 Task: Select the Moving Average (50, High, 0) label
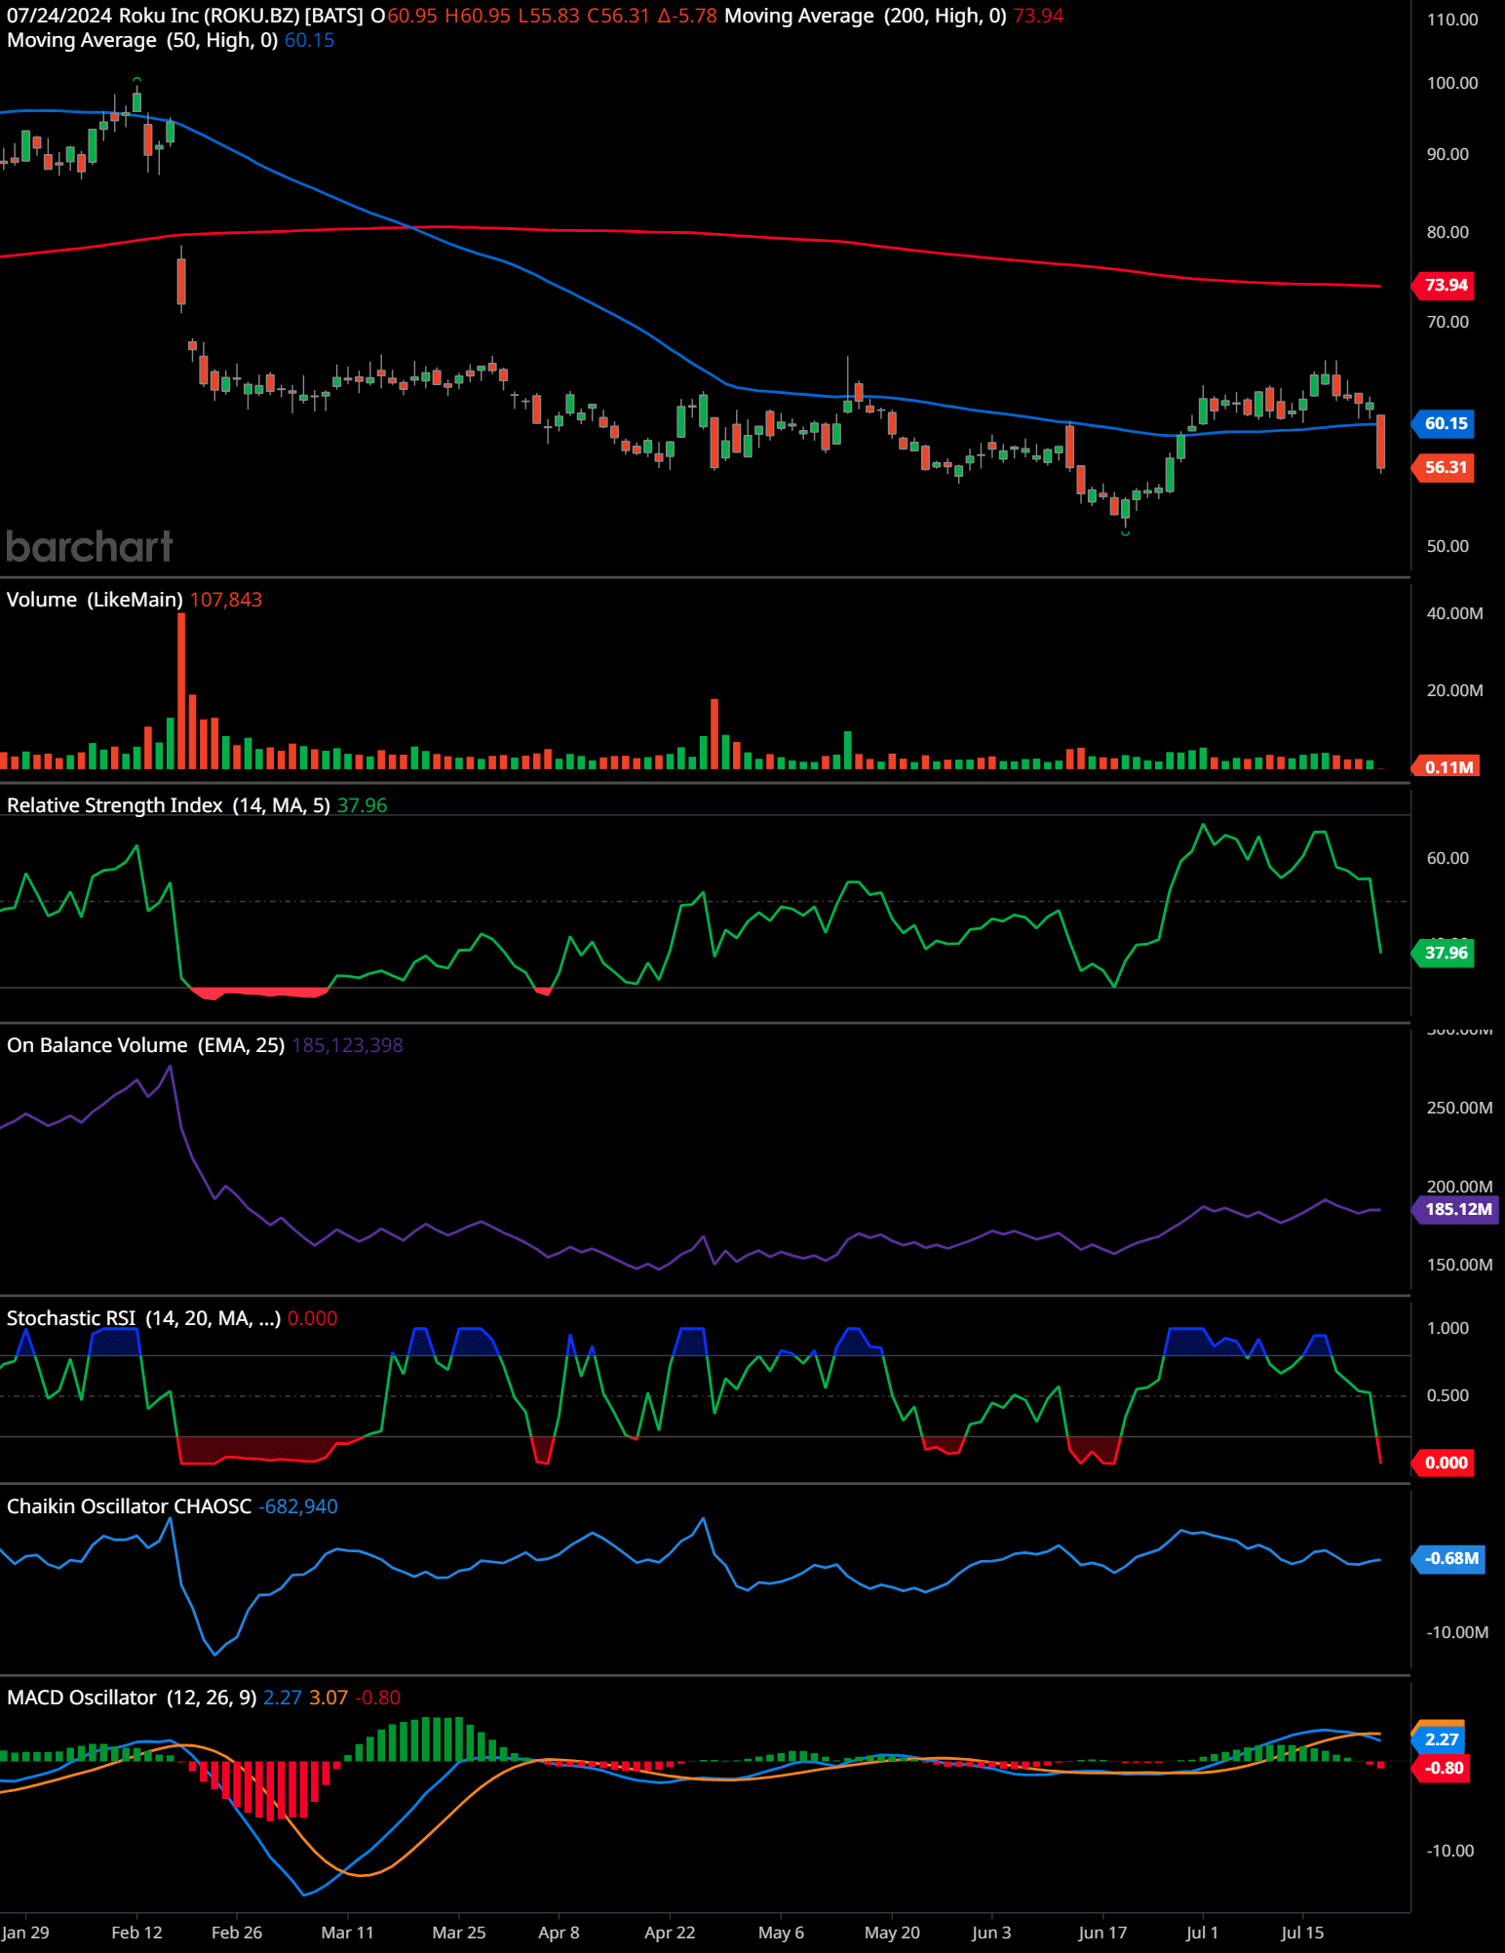[x=142, y=40]
